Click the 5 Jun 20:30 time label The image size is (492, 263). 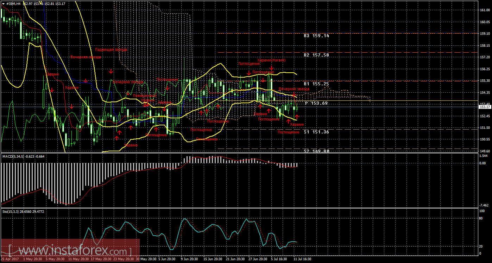coord(167,259)
